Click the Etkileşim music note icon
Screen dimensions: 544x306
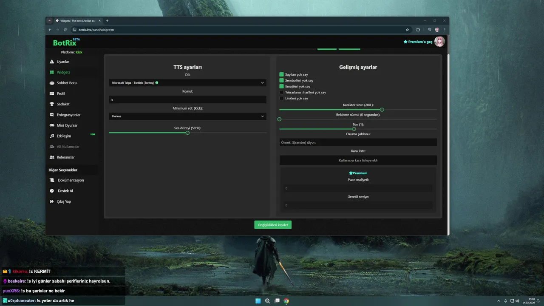(52, 136)
